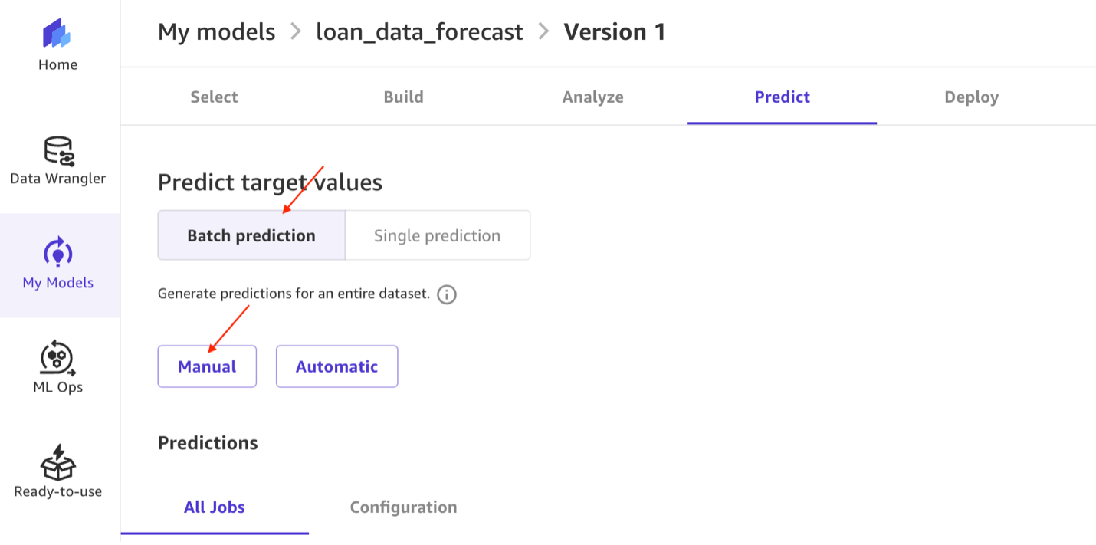
Task: Switch to Single prediction mode
Action: tap(437, 236)
